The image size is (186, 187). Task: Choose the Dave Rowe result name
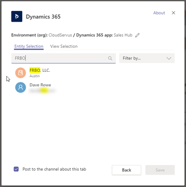coord(40,85)
